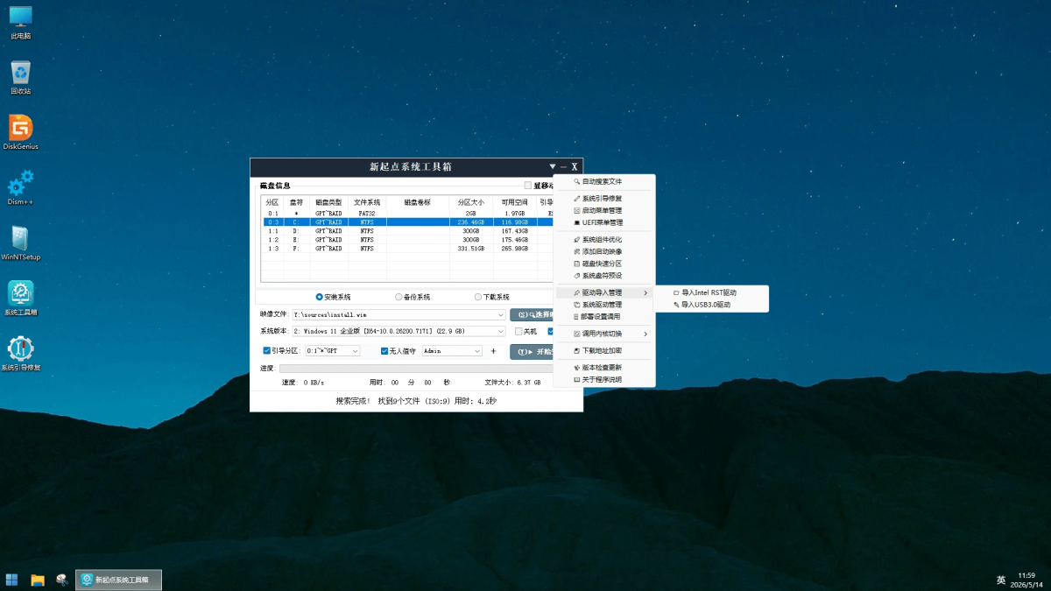Viewport: 1051px width, 591px height.
Task: Select the highlighted C: partition row
Action: tap(407, 222)
